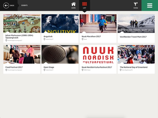Open the Nuuk Marathon runner photo
The width and height of the screenshot is (158, 118).
[98, 23]
